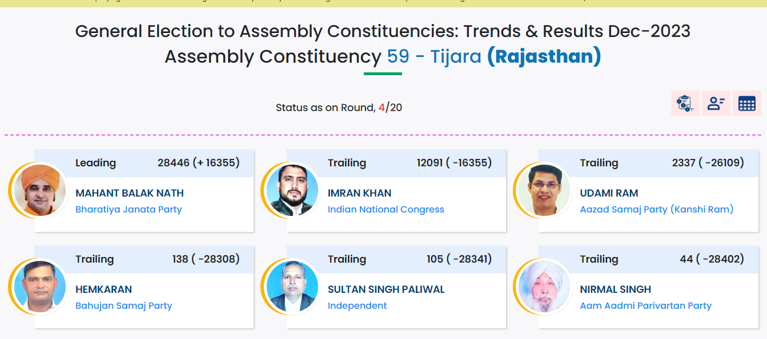Image resolution: width=767 pixels, height=339 pixels.
Task: Select Sultan Singh Paliwal's photo
Action: (x=289, y=286)
